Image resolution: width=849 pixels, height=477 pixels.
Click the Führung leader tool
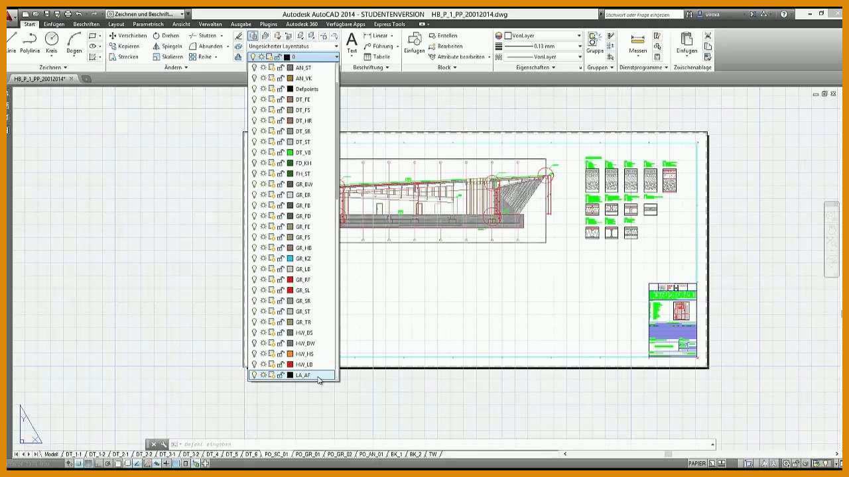click(378, 46)
